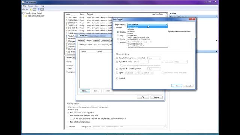Click OK in the New Trigger dialog

point(177,86)
